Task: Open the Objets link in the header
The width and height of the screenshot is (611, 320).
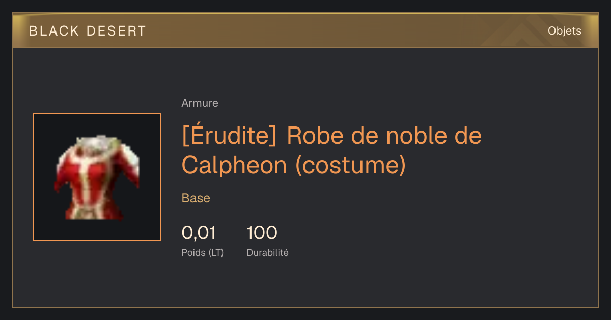Action: [565, 31]
